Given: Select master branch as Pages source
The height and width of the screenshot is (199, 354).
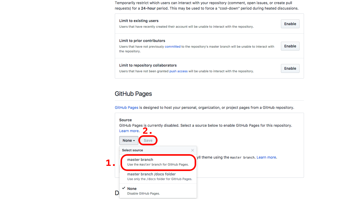Looking at the screenshot, I should 140,160.
